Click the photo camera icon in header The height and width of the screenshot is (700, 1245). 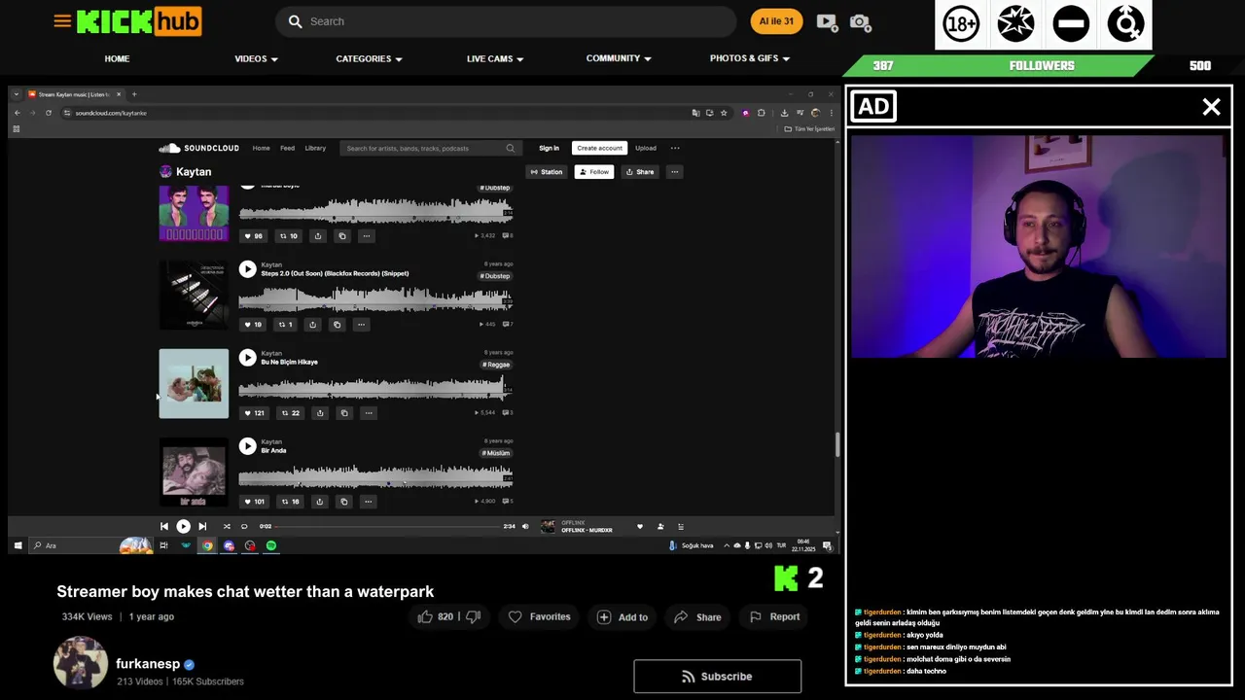[860, 21]
